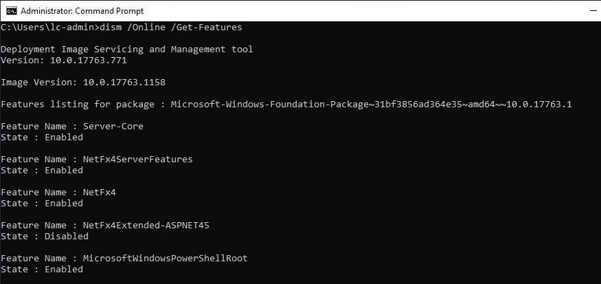
Task: Click the NetFx4Extended-ASPNET45 feature name
Action: pyautogui.click(x=146, y=226)
